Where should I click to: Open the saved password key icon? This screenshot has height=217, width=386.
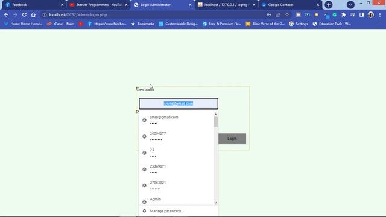coord(269,14)
